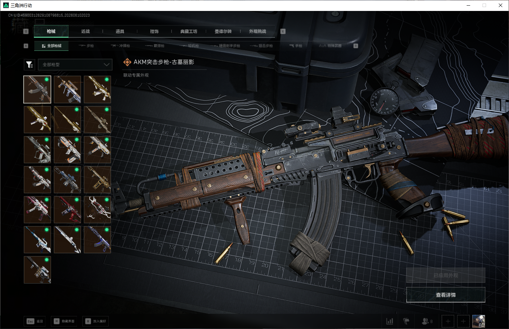Select the last weapon skin thumbnail in list
This screenshot has width=509, height=329.
click(37, 270)
